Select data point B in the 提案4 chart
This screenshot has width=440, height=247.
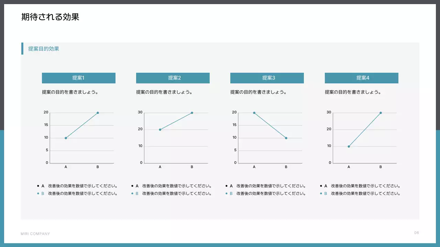(380, 112)
